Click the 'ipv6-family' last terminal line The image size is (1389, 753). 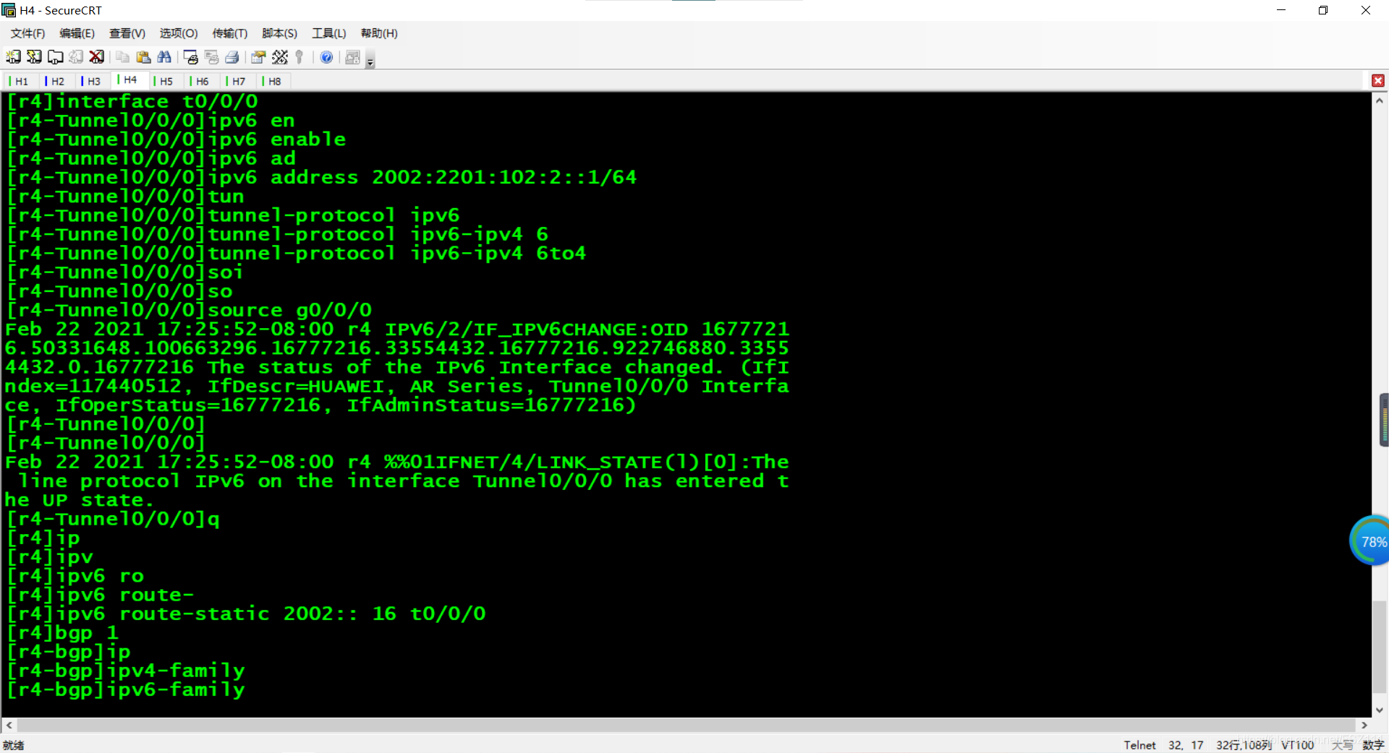(125, 690)
